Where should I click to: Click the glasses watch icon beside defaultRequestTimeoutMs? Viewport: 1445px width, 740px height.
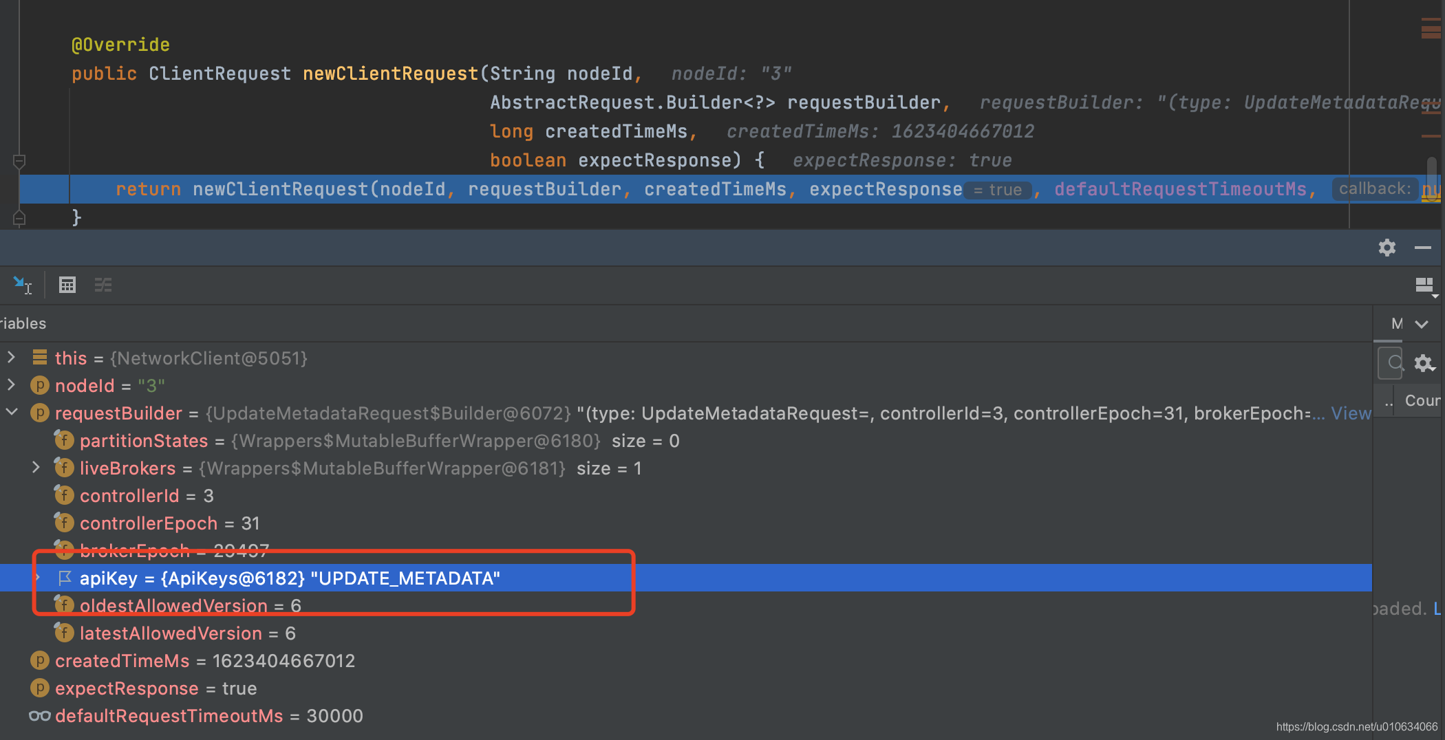[x=40, y=716]
